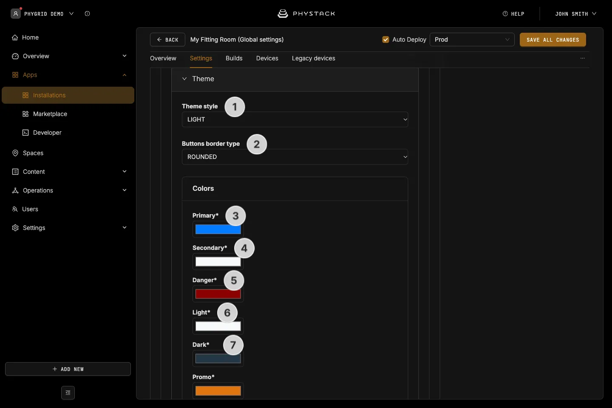Click the Settings gear icon in the sidebar

coord(15,228)
